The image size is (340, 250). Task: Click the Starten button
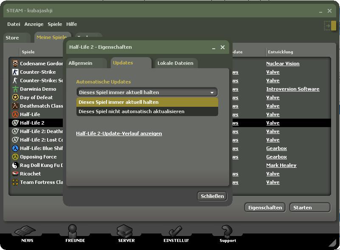point(310,208)
